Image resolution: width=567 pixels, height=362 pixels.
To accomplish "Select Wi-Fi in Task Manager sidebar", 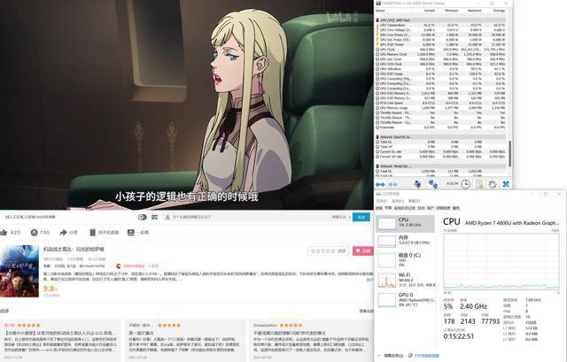I will (x=406, y=280).
